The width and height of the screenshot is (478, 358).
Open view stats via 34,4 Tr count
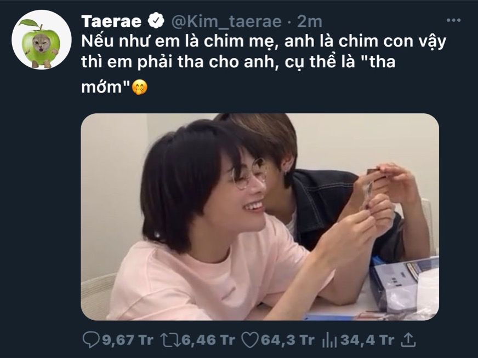coord(367,340)
